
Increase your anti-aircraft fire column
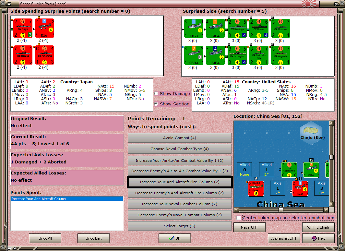click(x=180, y=182)
